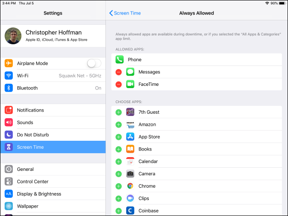Go back to Screen Time
The height and width of the screenshot is (216, 288).
click(125, 13)
